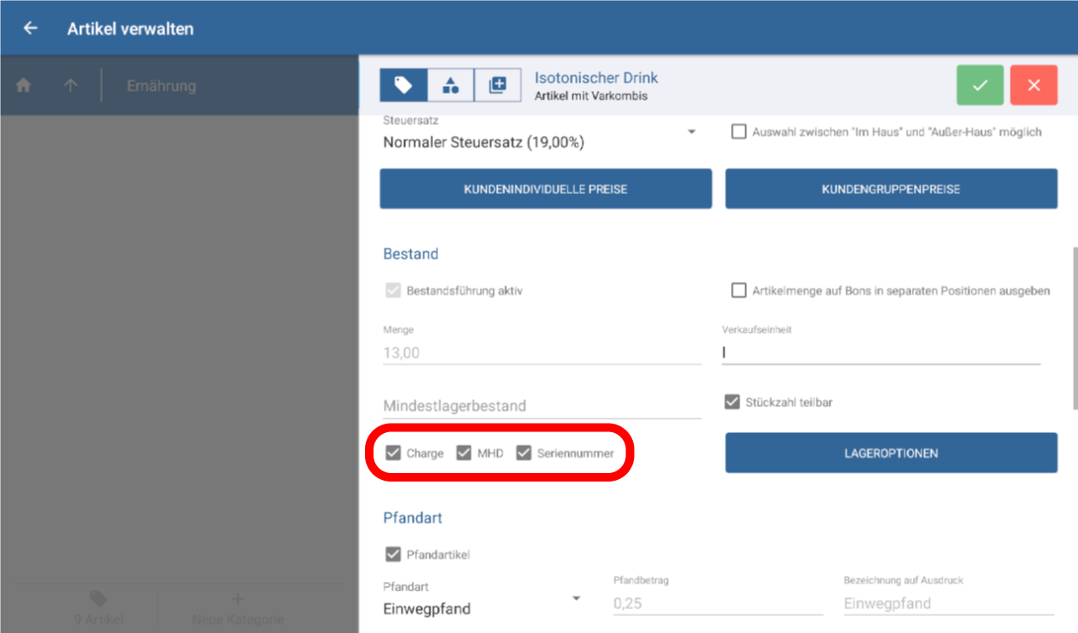Click the Isotonischer Drink title
The height and width of the screenshot is (633, 1078).
click(x=596, y=77)
